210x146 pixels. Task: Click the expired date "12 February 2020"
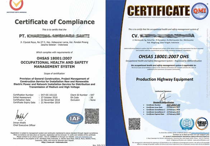click(x=173, y=114)
